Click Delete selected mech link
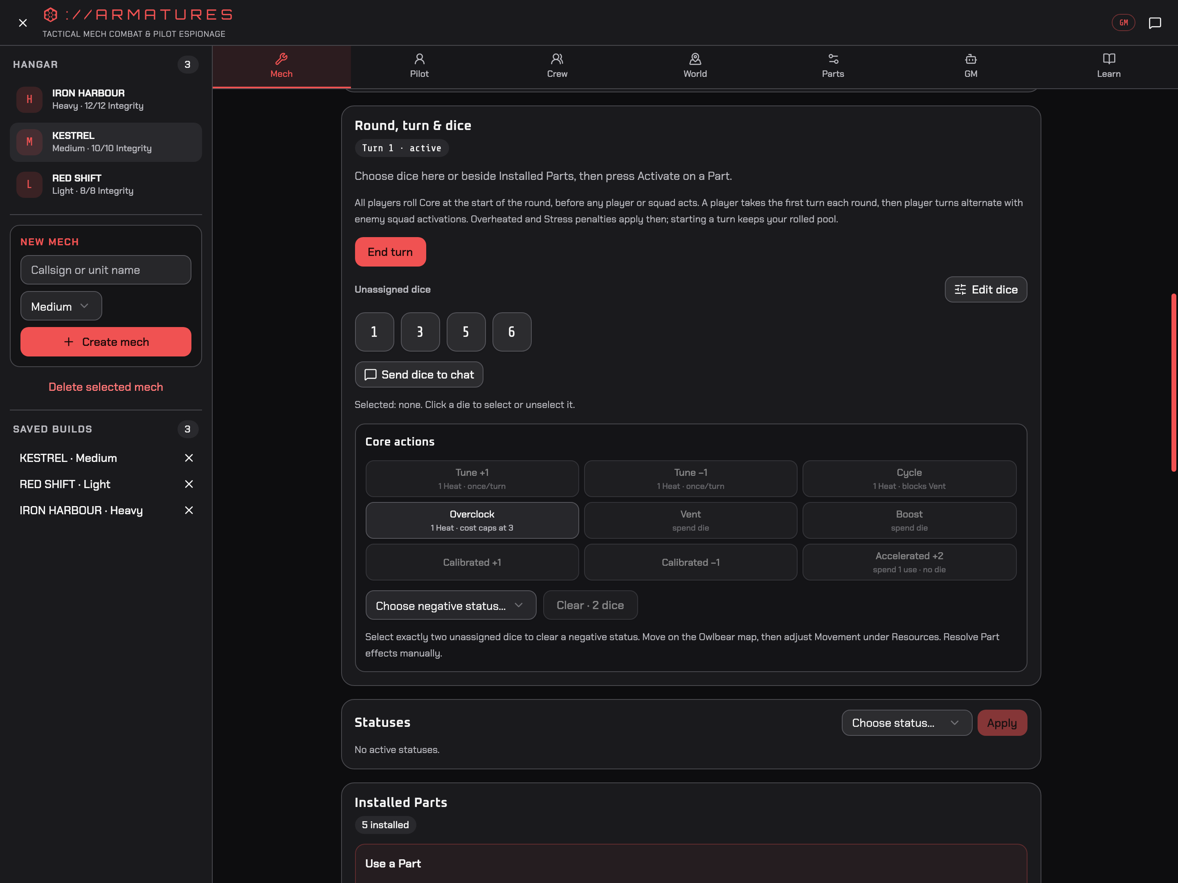Screen dimensions: 1178x883 [106, 387]
